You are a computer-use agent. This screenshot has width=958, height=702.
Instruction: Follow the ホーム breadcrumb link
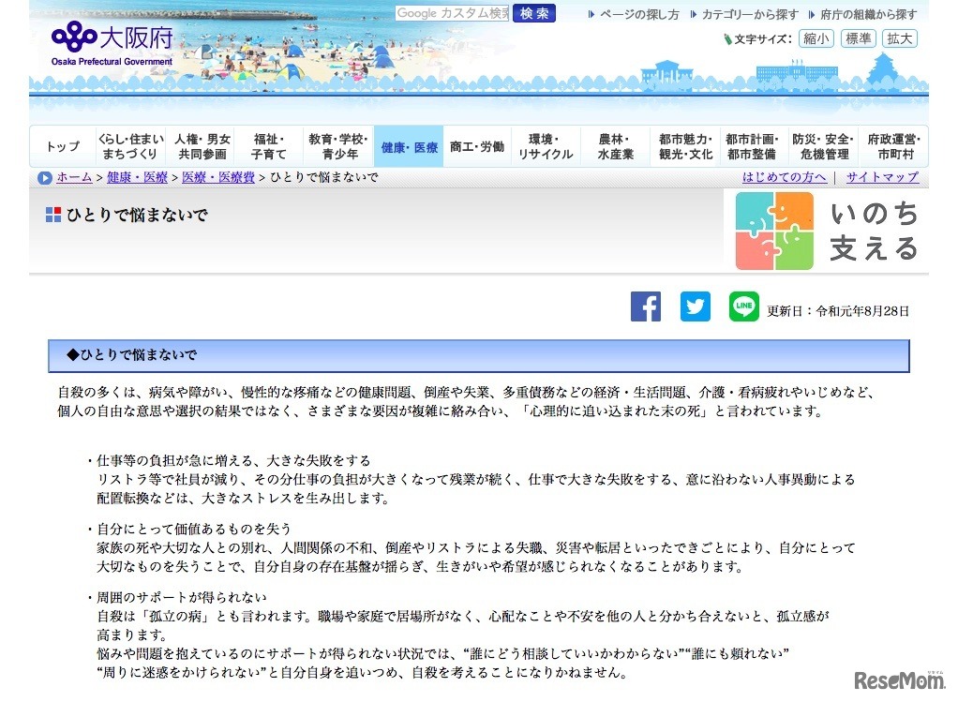[x=74, y=177]
